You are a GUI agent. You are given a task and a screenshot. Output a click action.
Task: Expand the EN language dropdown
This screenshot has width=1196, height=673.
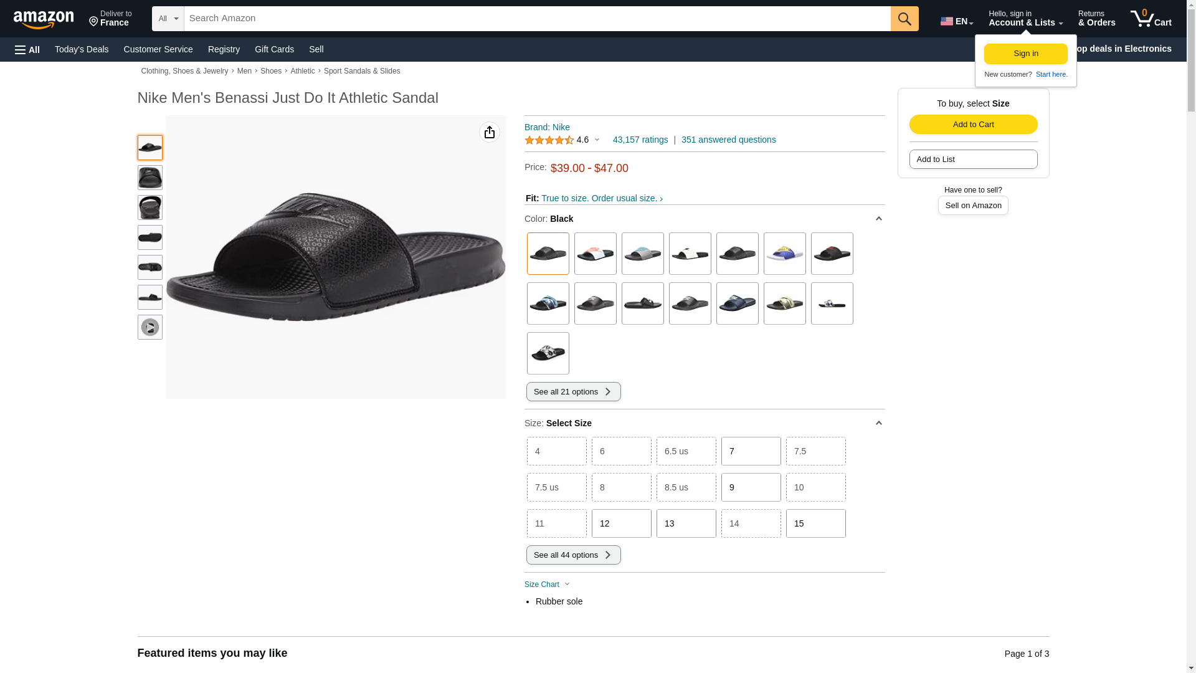pyautogui.click(x=956, y=21)
